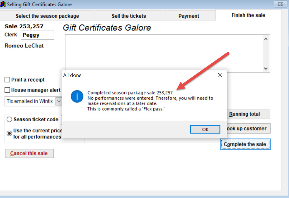Click the Running total button
The image size is (289, 198).
(248, 114)
